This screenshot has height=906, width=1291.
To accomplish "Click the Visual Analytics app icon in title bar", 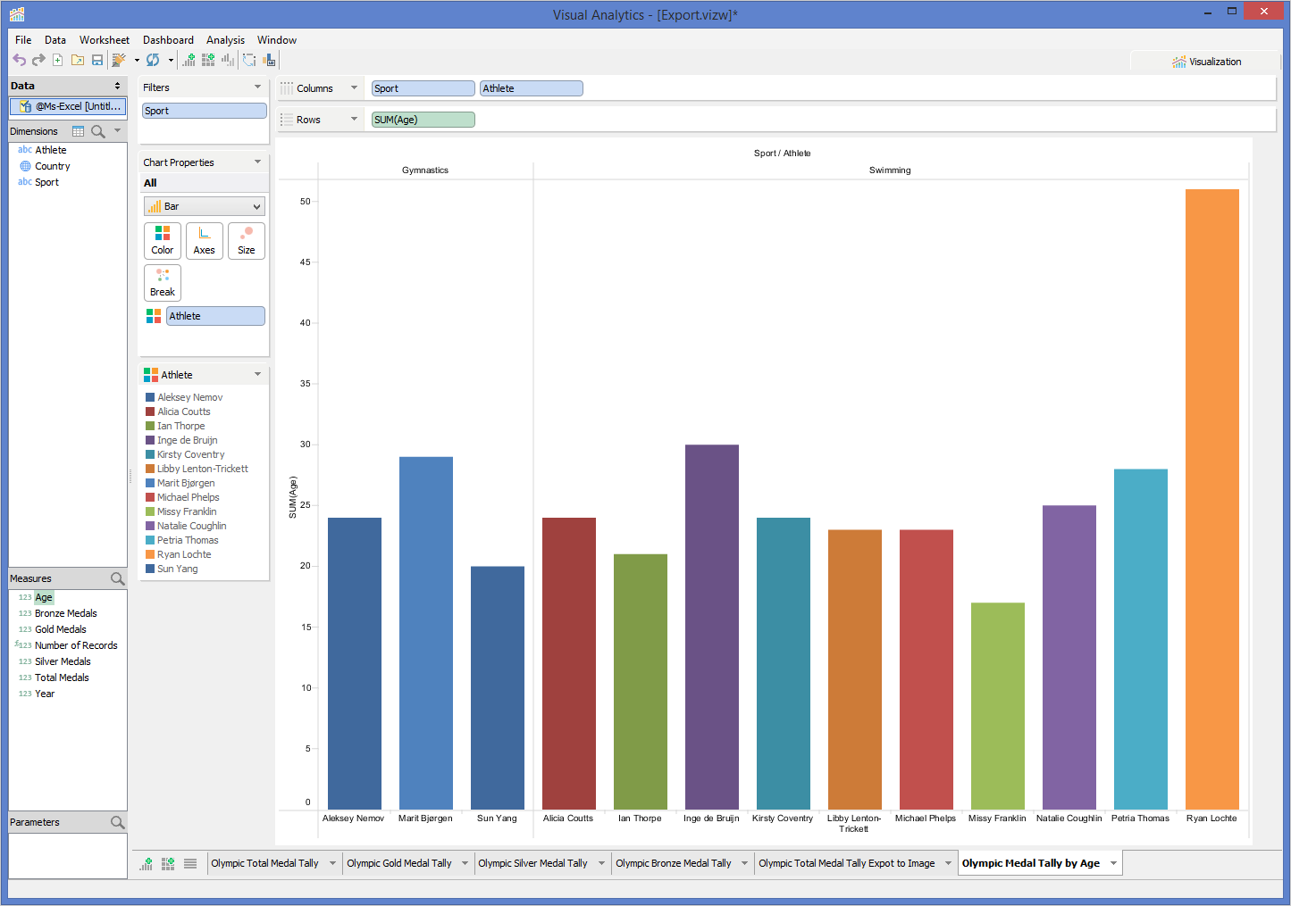I will [x=17, y=14].
